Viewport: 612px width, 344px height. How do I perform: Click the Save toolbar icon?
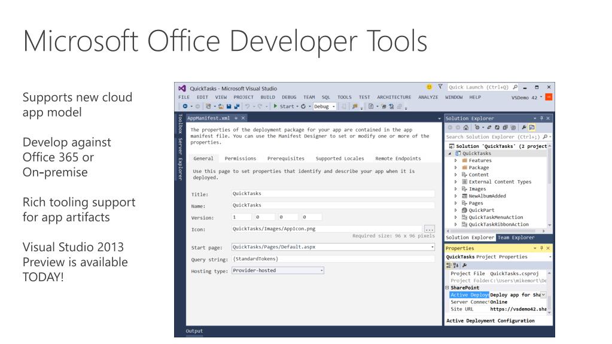229,106
